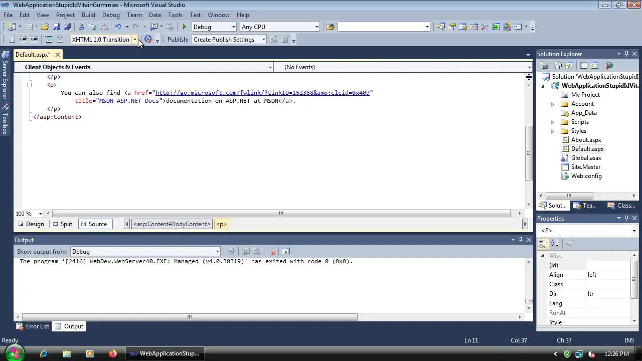The width and height of the screenshot is (642, 361).
Task: Click Refresh in the Solution Explorer toolbar
Action: pos(569,66)
